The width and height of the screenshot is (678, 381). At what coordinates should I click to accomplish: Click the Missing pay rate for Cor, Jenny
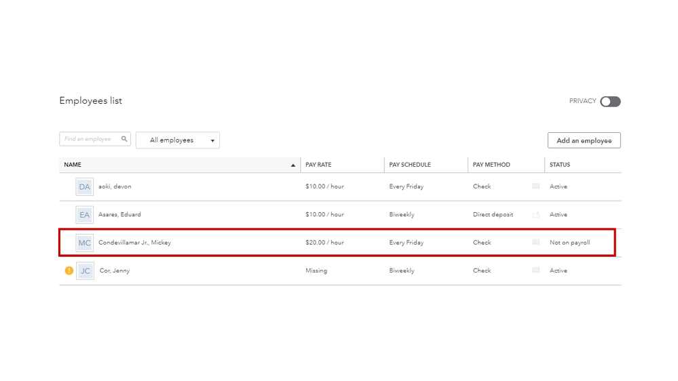316,270
